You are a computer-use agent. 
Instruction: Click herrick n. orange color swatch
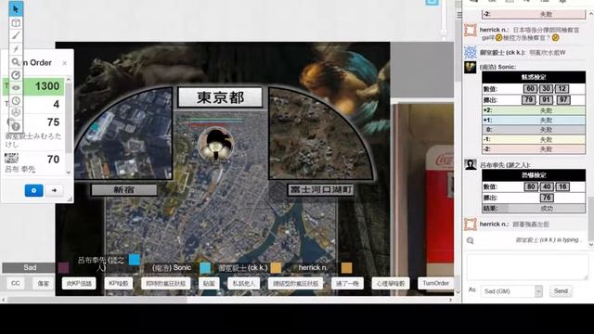click(346, 268)
